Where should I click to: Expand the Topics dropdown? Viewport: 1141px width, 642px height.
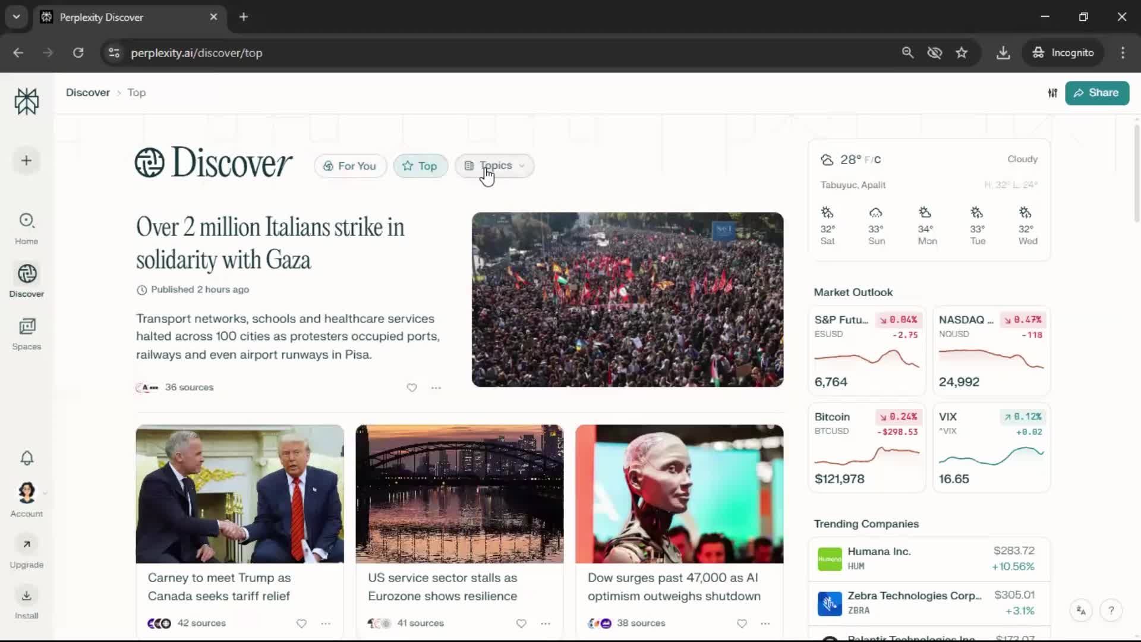[x=494, y=166]
